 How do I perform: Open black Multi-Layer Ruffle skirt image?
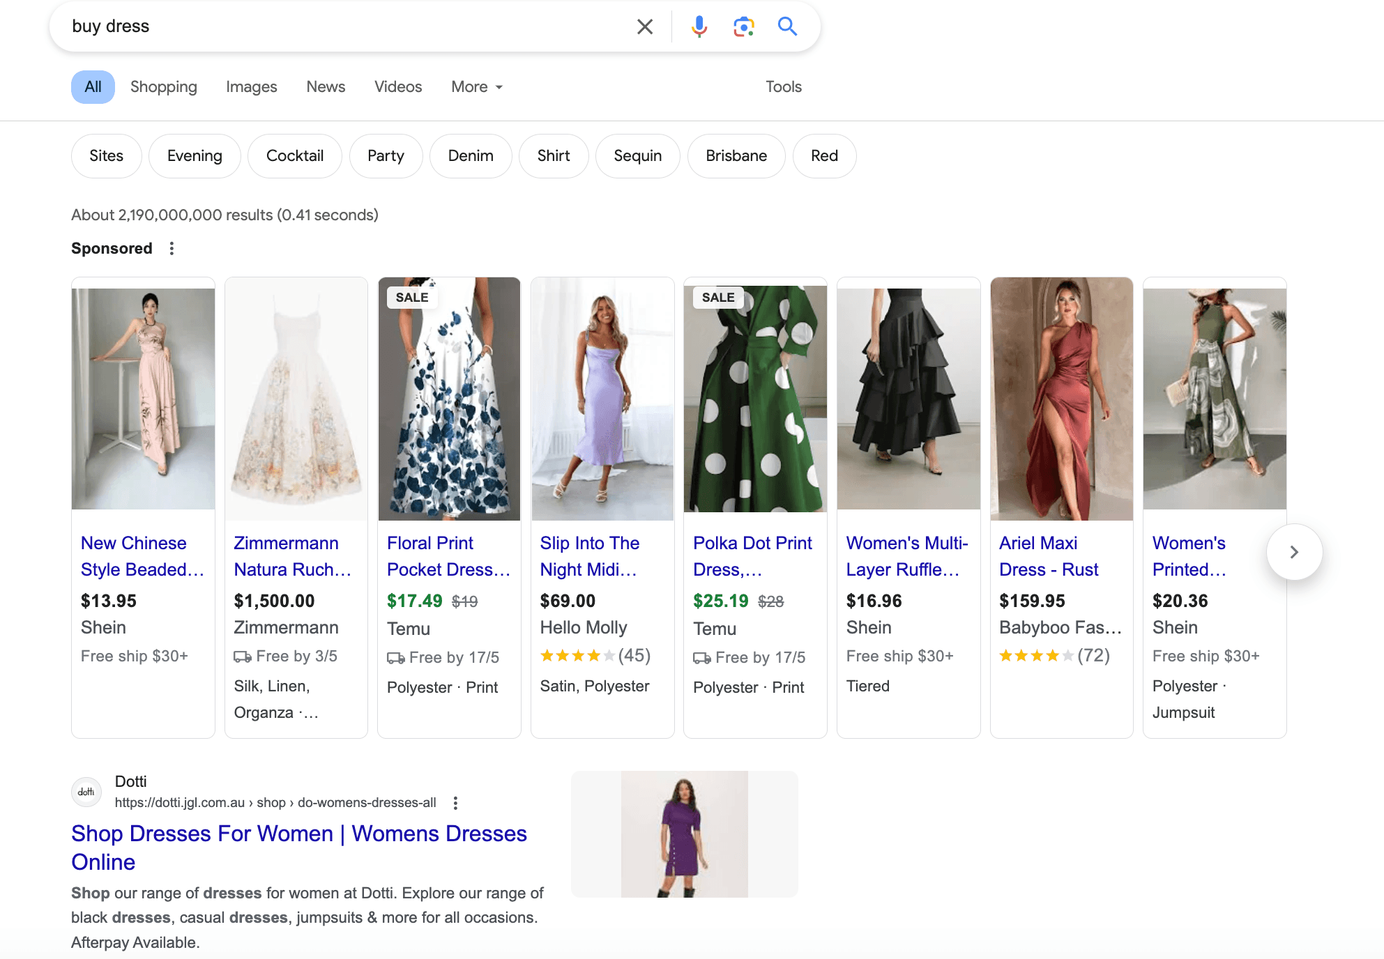tap(908, 399)
